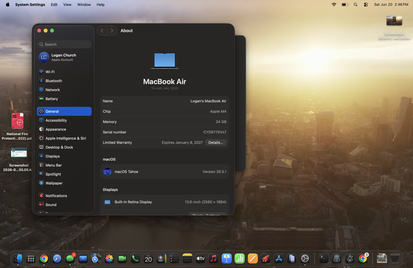Open Photos from the Dock
413x268 pixels.
click(x=109, y=258)
